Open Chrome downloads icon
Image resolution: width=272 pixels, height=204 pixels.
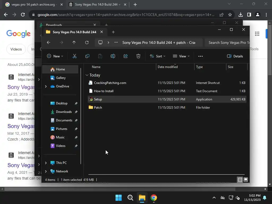[x=241, y=15]
